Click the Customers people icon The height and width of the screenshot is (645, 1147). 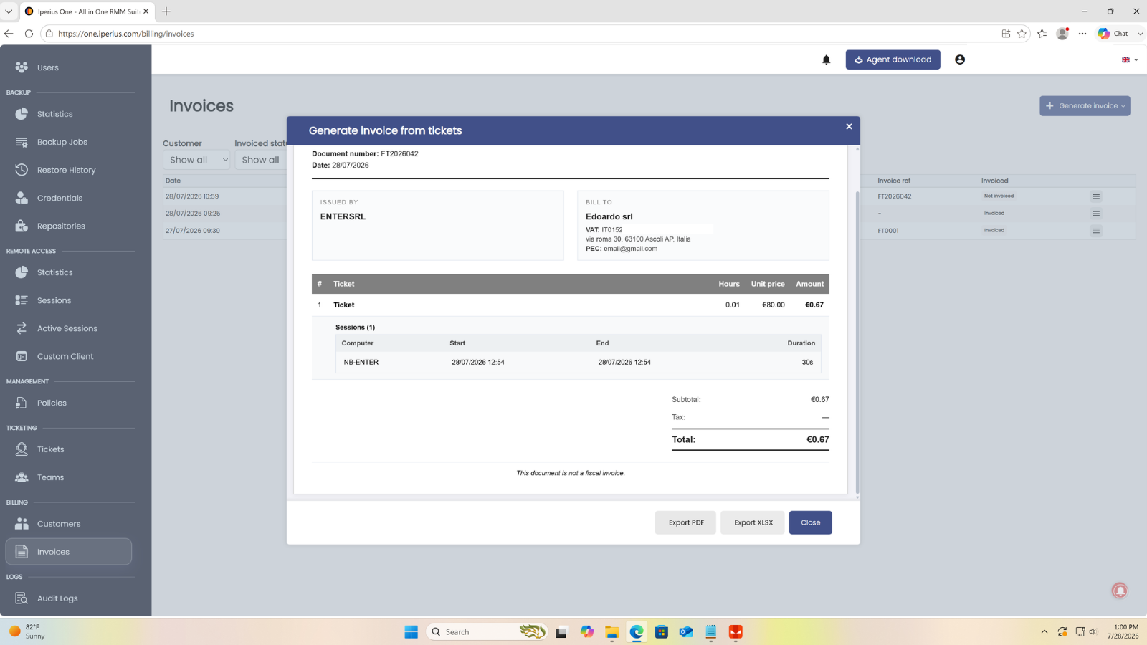click(x=22, y=524)
